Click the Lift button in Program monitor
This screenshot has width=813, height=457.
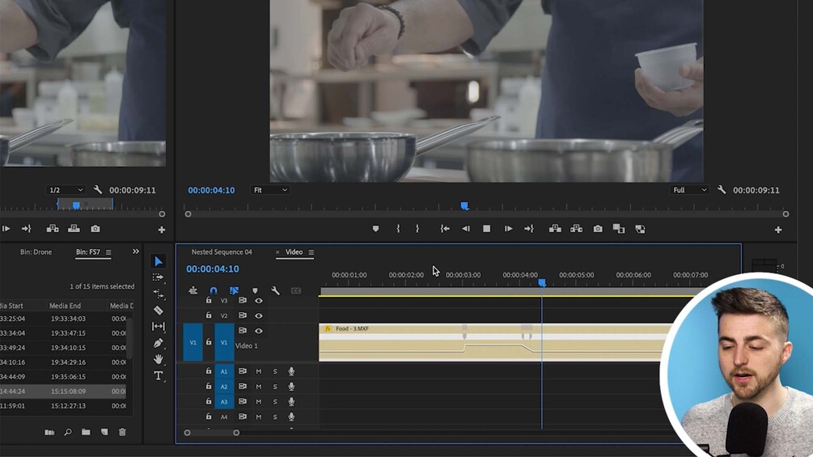coord(555,228)
